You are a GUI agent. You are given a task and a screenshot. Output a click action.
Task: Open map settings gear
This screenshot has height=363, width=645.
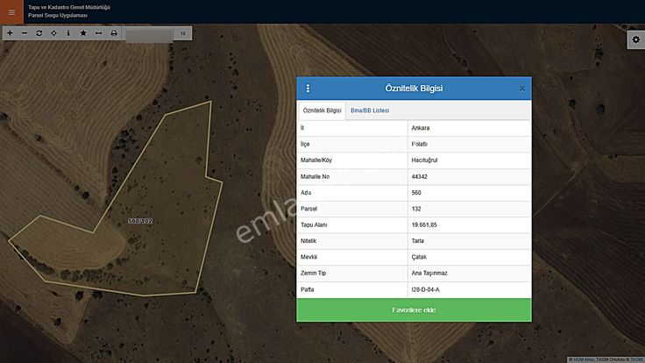click(x=636, y=39)
